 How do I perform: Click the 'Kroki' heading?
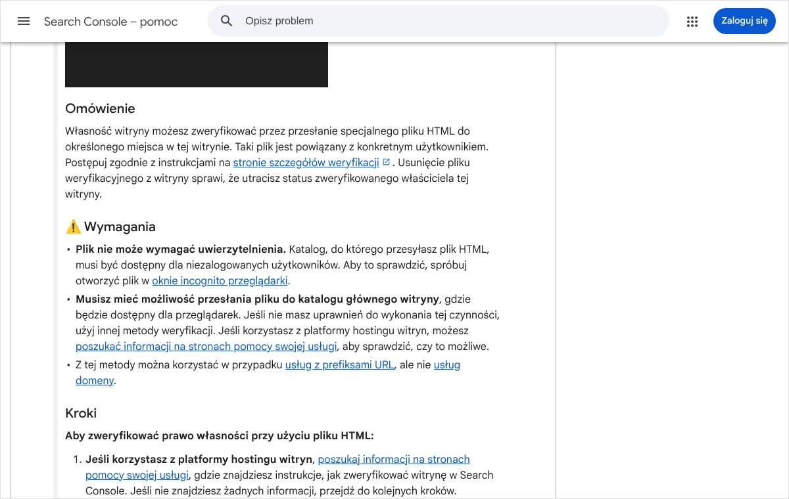click(81, 414)
